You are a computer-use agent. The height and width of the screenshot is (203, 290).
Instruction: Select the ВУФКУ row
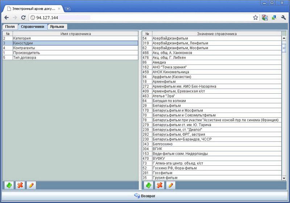pyautogui.click(x=212, y=158)
